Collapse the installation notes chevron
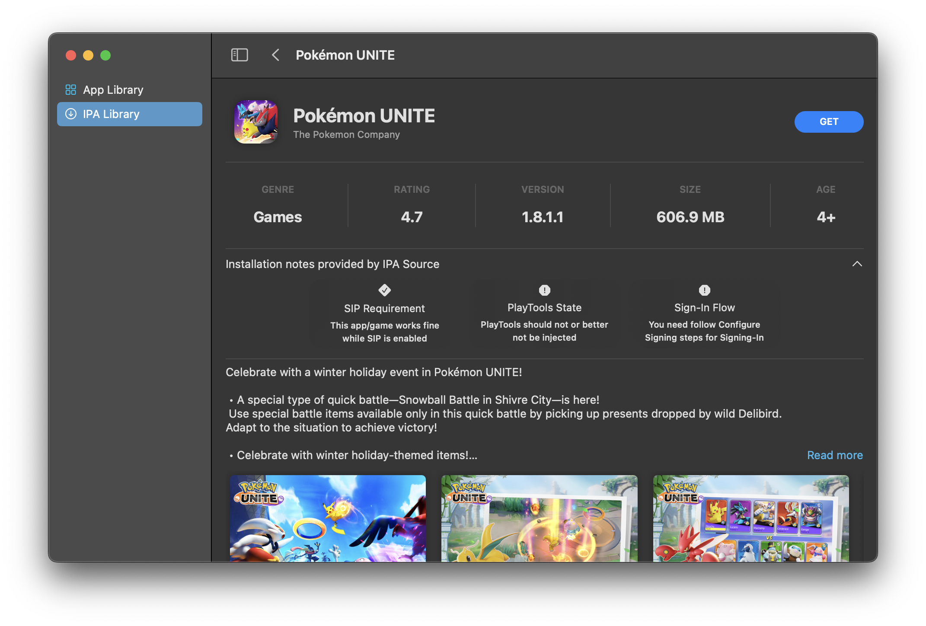 (857, 264)
